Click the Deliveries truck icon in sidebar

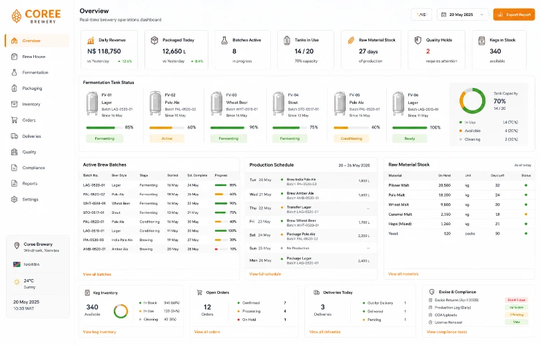click(x=14, y=136)
